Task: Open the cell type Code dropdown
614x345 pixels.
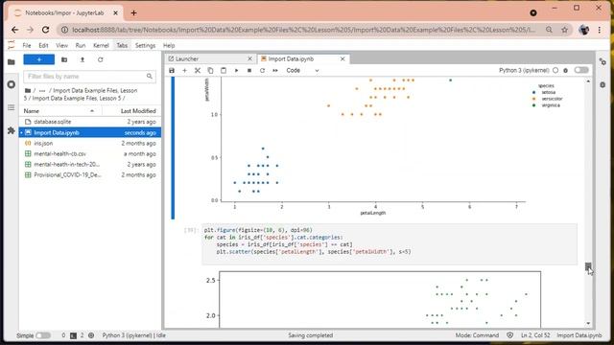Action: [x=302, y=70]
